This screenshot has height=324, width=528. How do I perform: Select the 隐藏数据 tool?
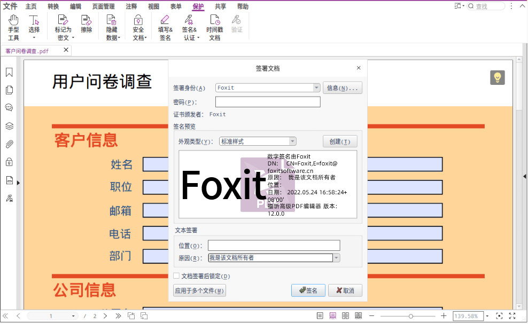pos(112,25)
